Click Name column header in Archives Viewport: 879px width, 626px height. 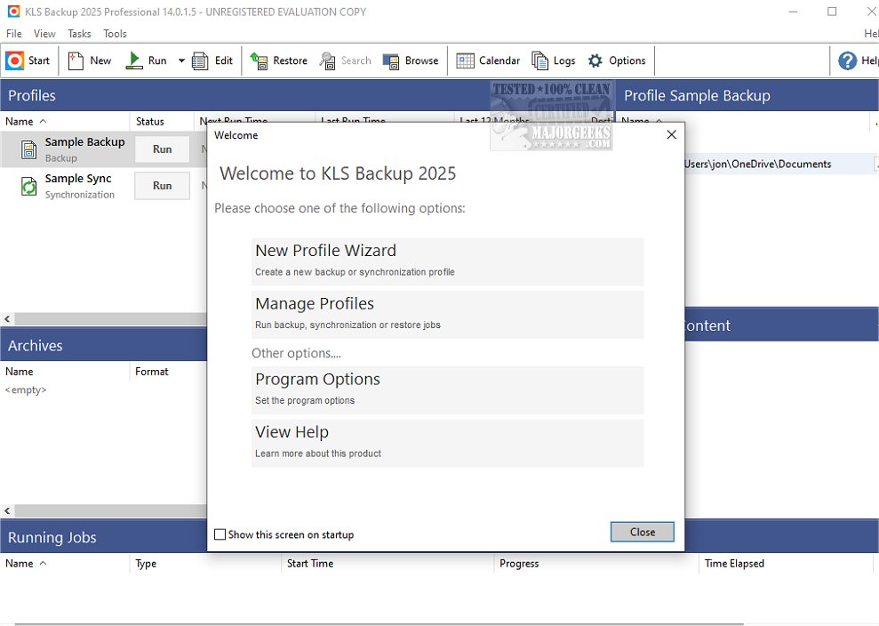[x=65, y=372]
